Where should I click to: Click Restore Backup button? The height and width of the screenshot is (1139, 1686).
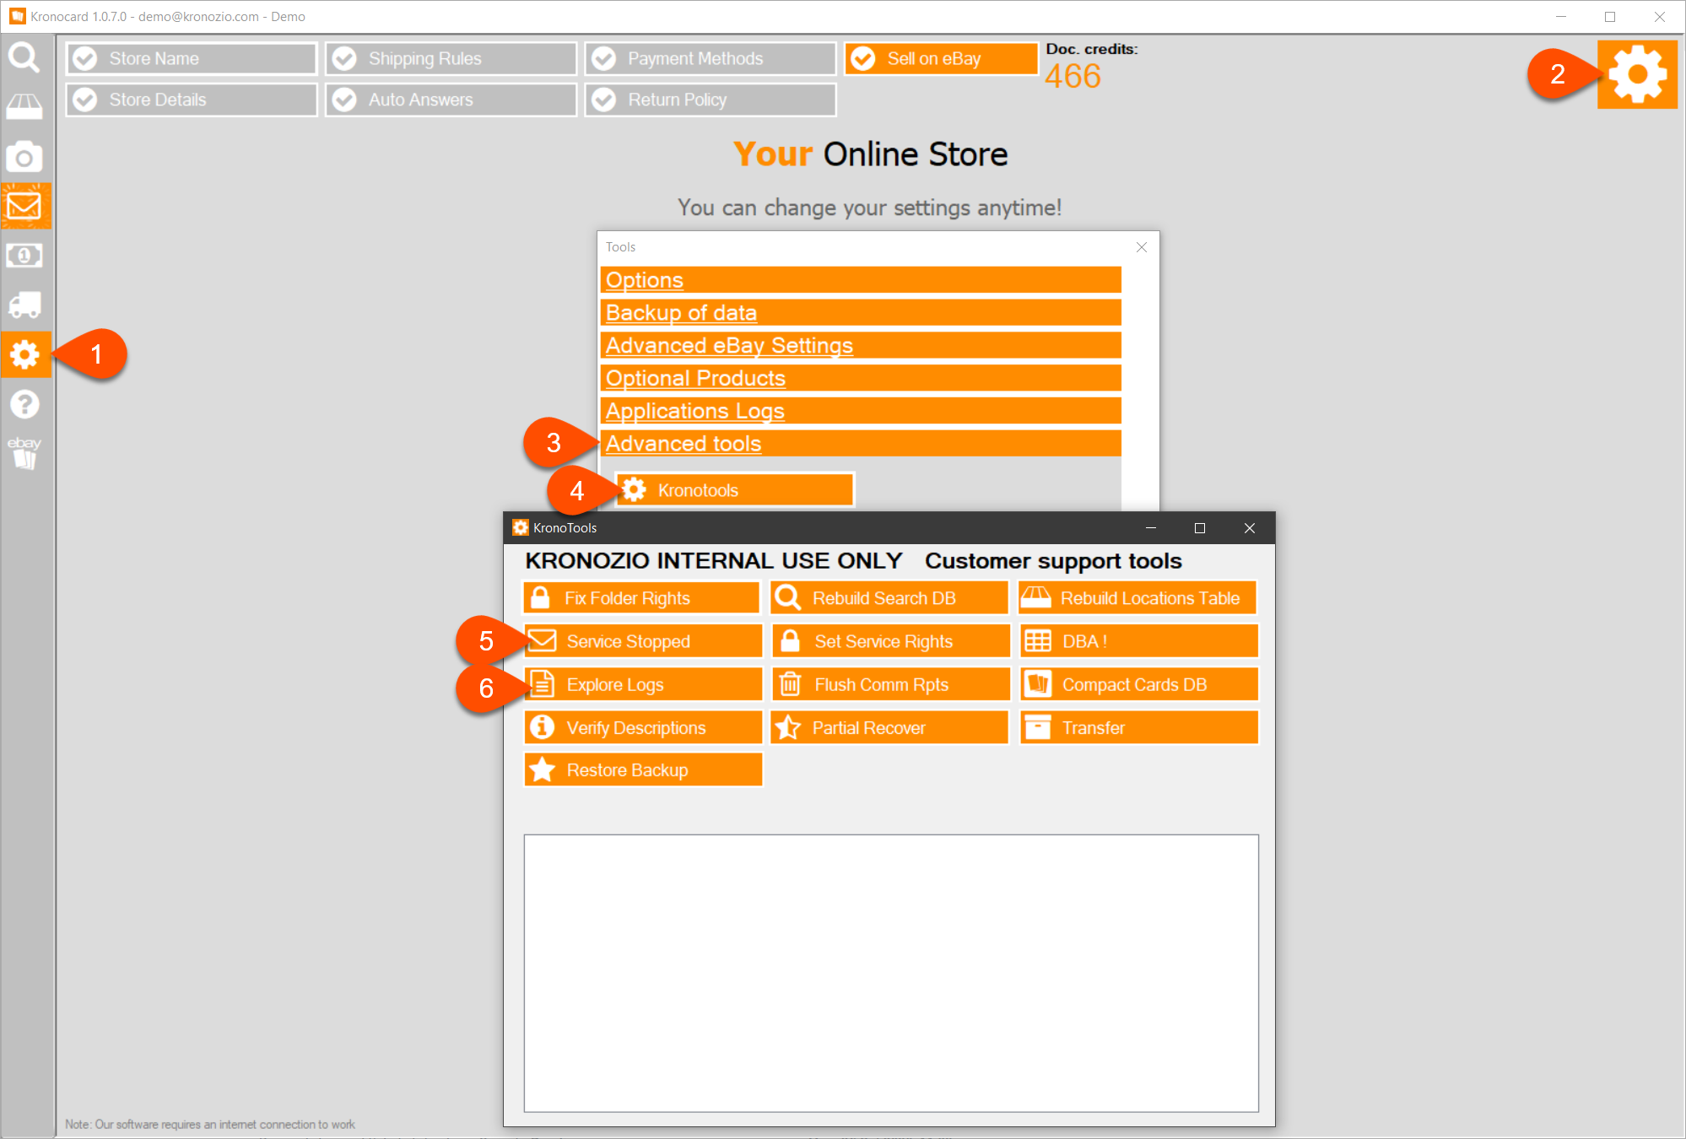click(x=642, y=769)
